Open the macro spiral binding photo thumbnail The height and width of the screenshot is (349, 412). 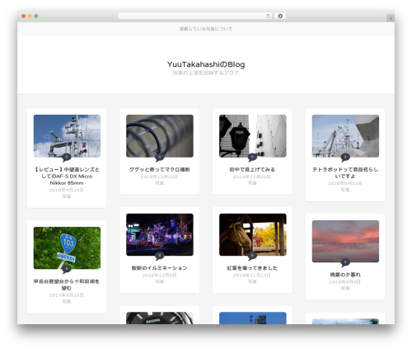160,136
